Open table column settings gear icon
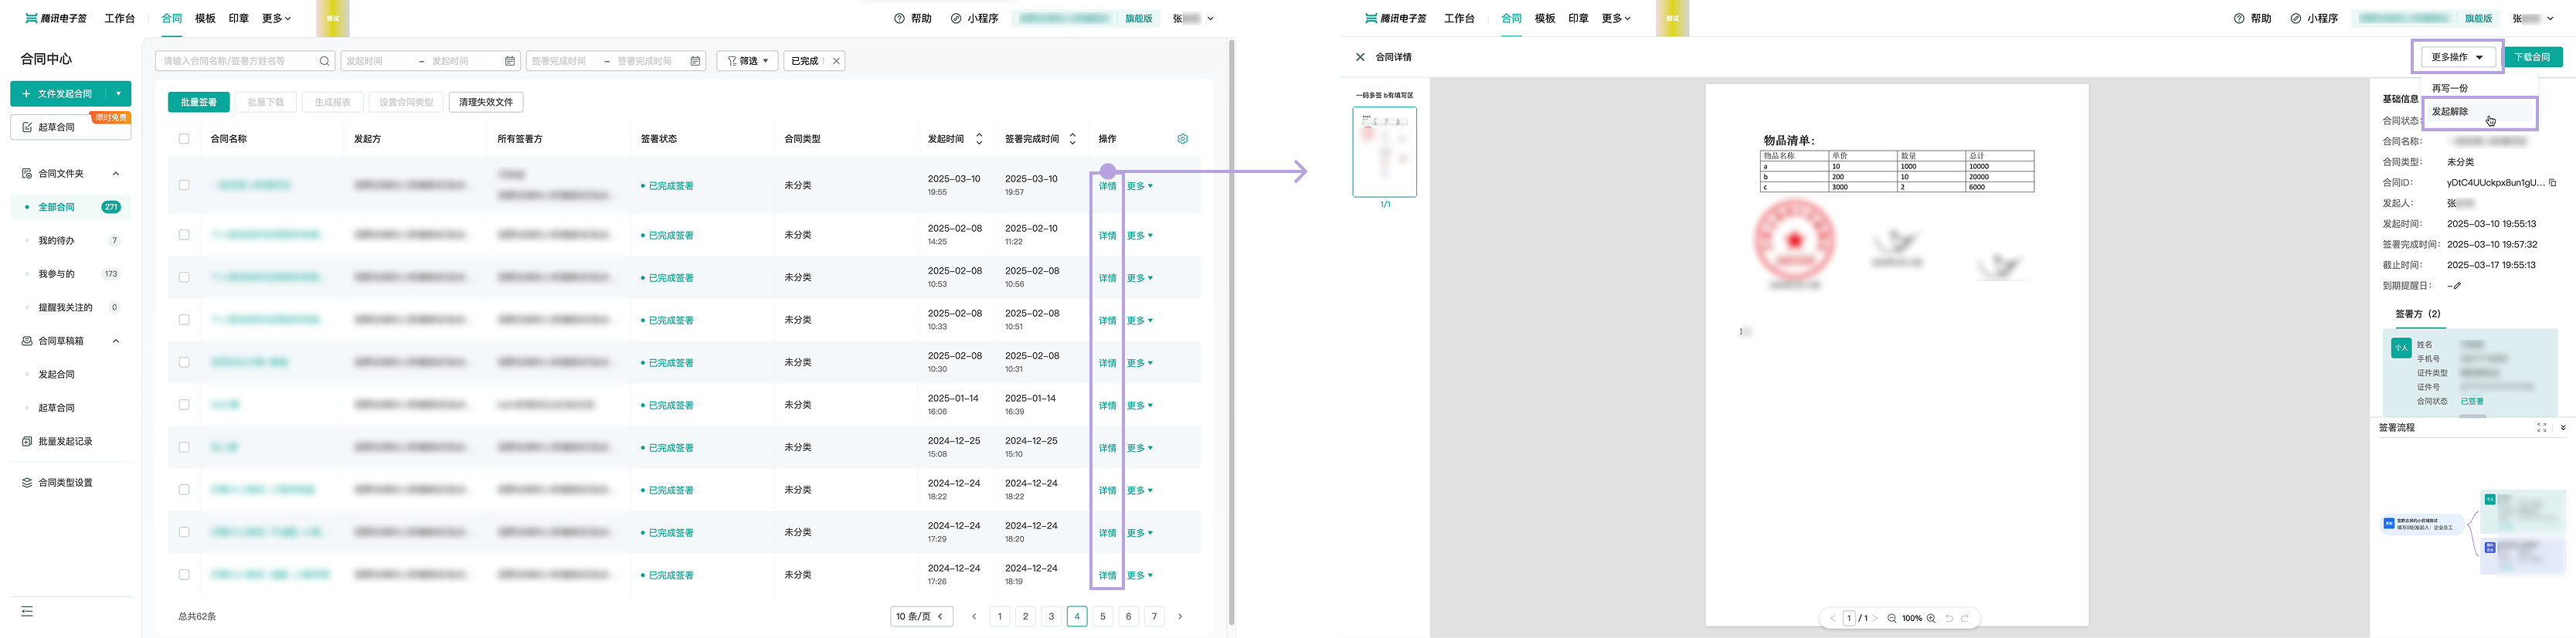Screen dimensions: 2576x638 coord(1183,139)
